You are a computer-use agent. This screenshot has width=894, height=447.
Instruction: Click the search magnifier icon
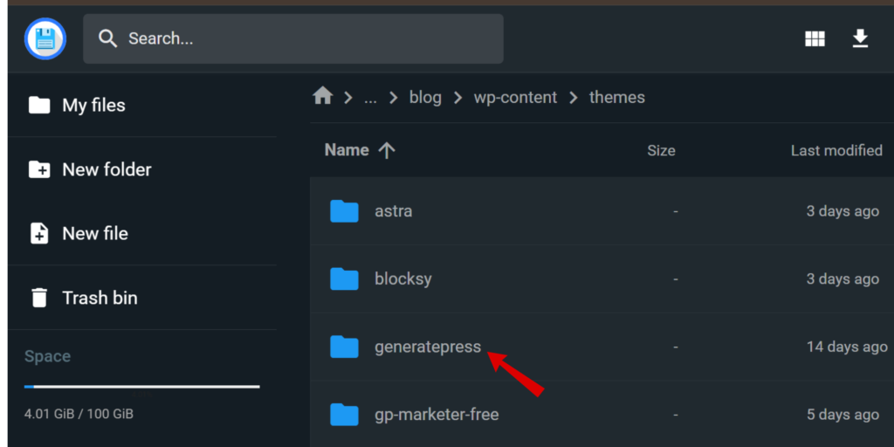tap(107, 38)
